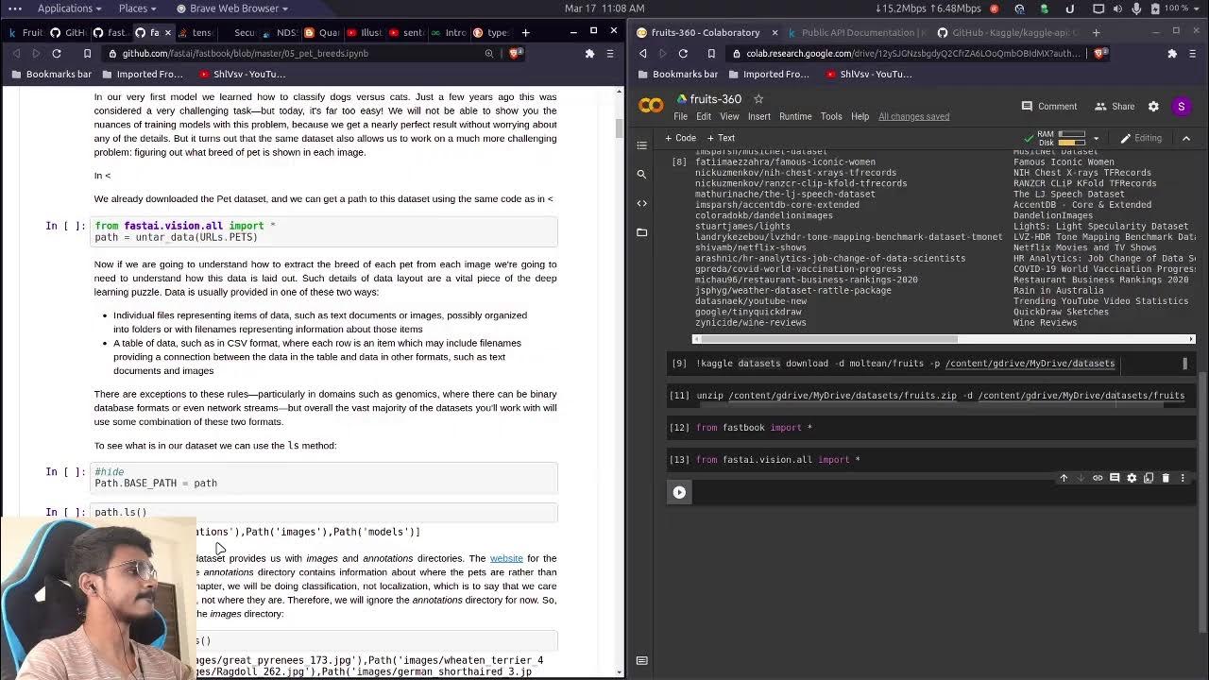Screen dimensions: 1209x680
Task: Click Brave Shields icon in GitHub window
Action: [516, 54]
